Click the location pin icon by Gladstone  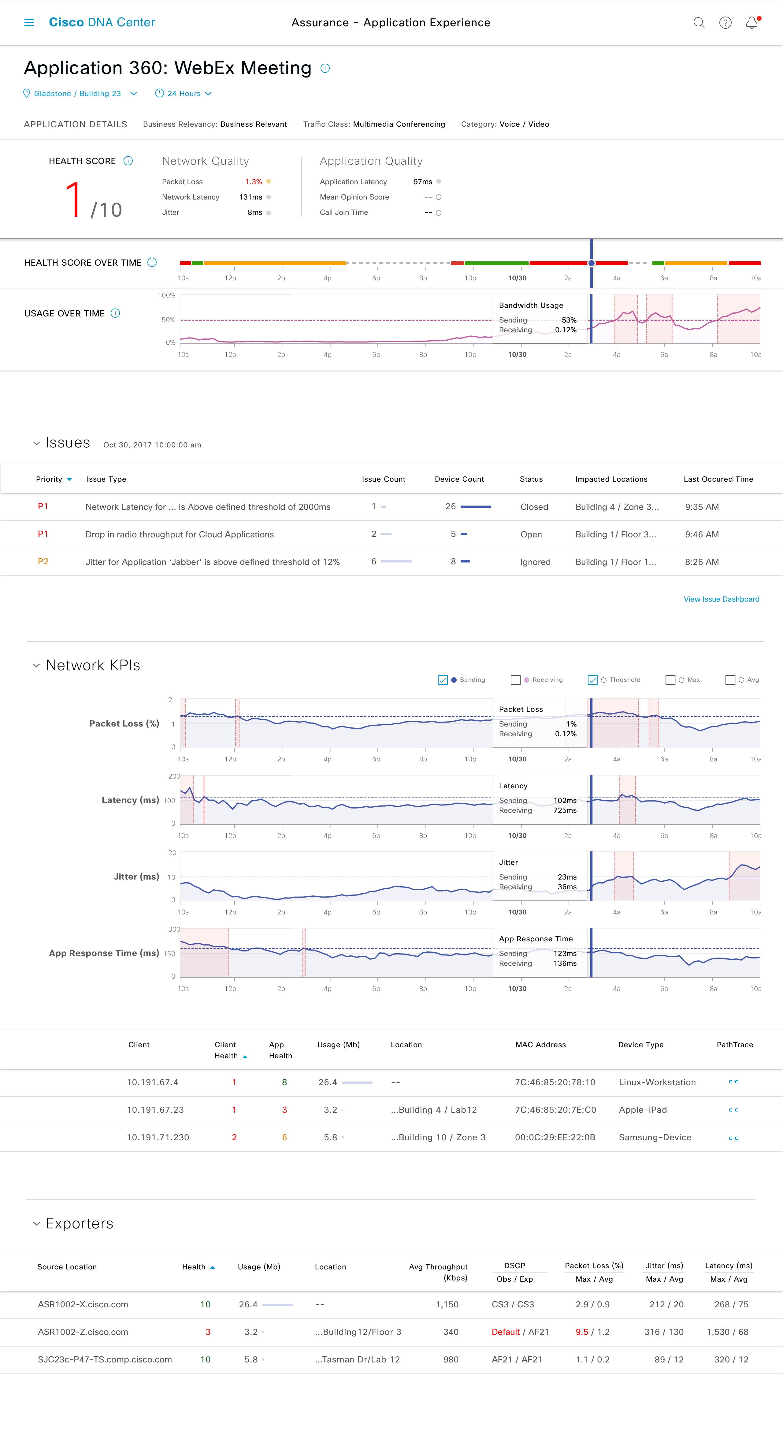coord(27,93)
